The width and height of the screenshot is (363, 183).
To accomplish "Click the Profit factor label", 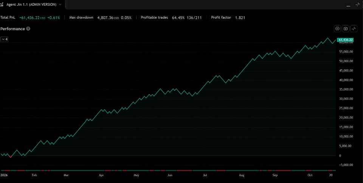I will click(221, 18).
